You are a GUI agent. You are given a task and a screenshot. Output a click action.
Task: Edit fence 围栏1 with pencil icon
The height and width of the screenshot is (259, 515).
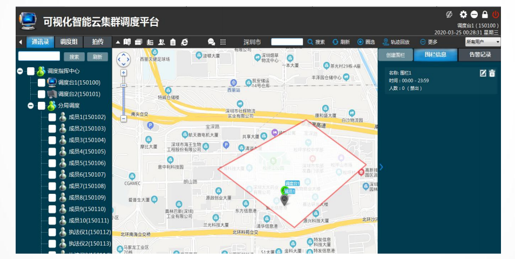[483, 73]
